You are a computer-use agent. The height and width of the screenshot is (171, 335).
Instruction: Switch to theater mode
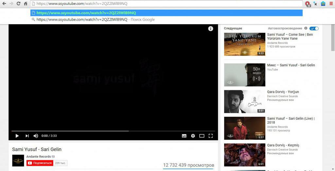(202, 136)
